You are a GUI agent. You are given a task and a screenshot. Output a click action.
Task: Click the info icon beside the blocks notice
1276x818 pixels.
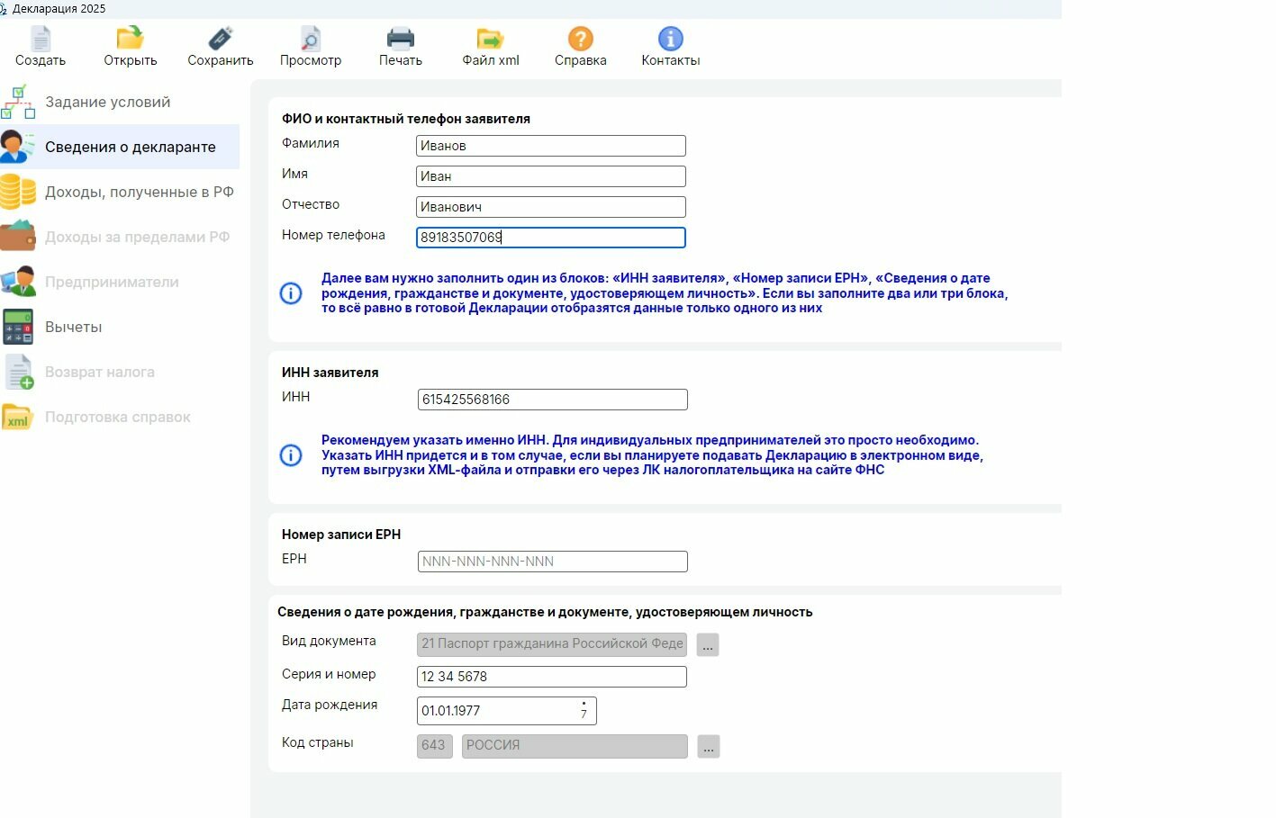[291, 293]
